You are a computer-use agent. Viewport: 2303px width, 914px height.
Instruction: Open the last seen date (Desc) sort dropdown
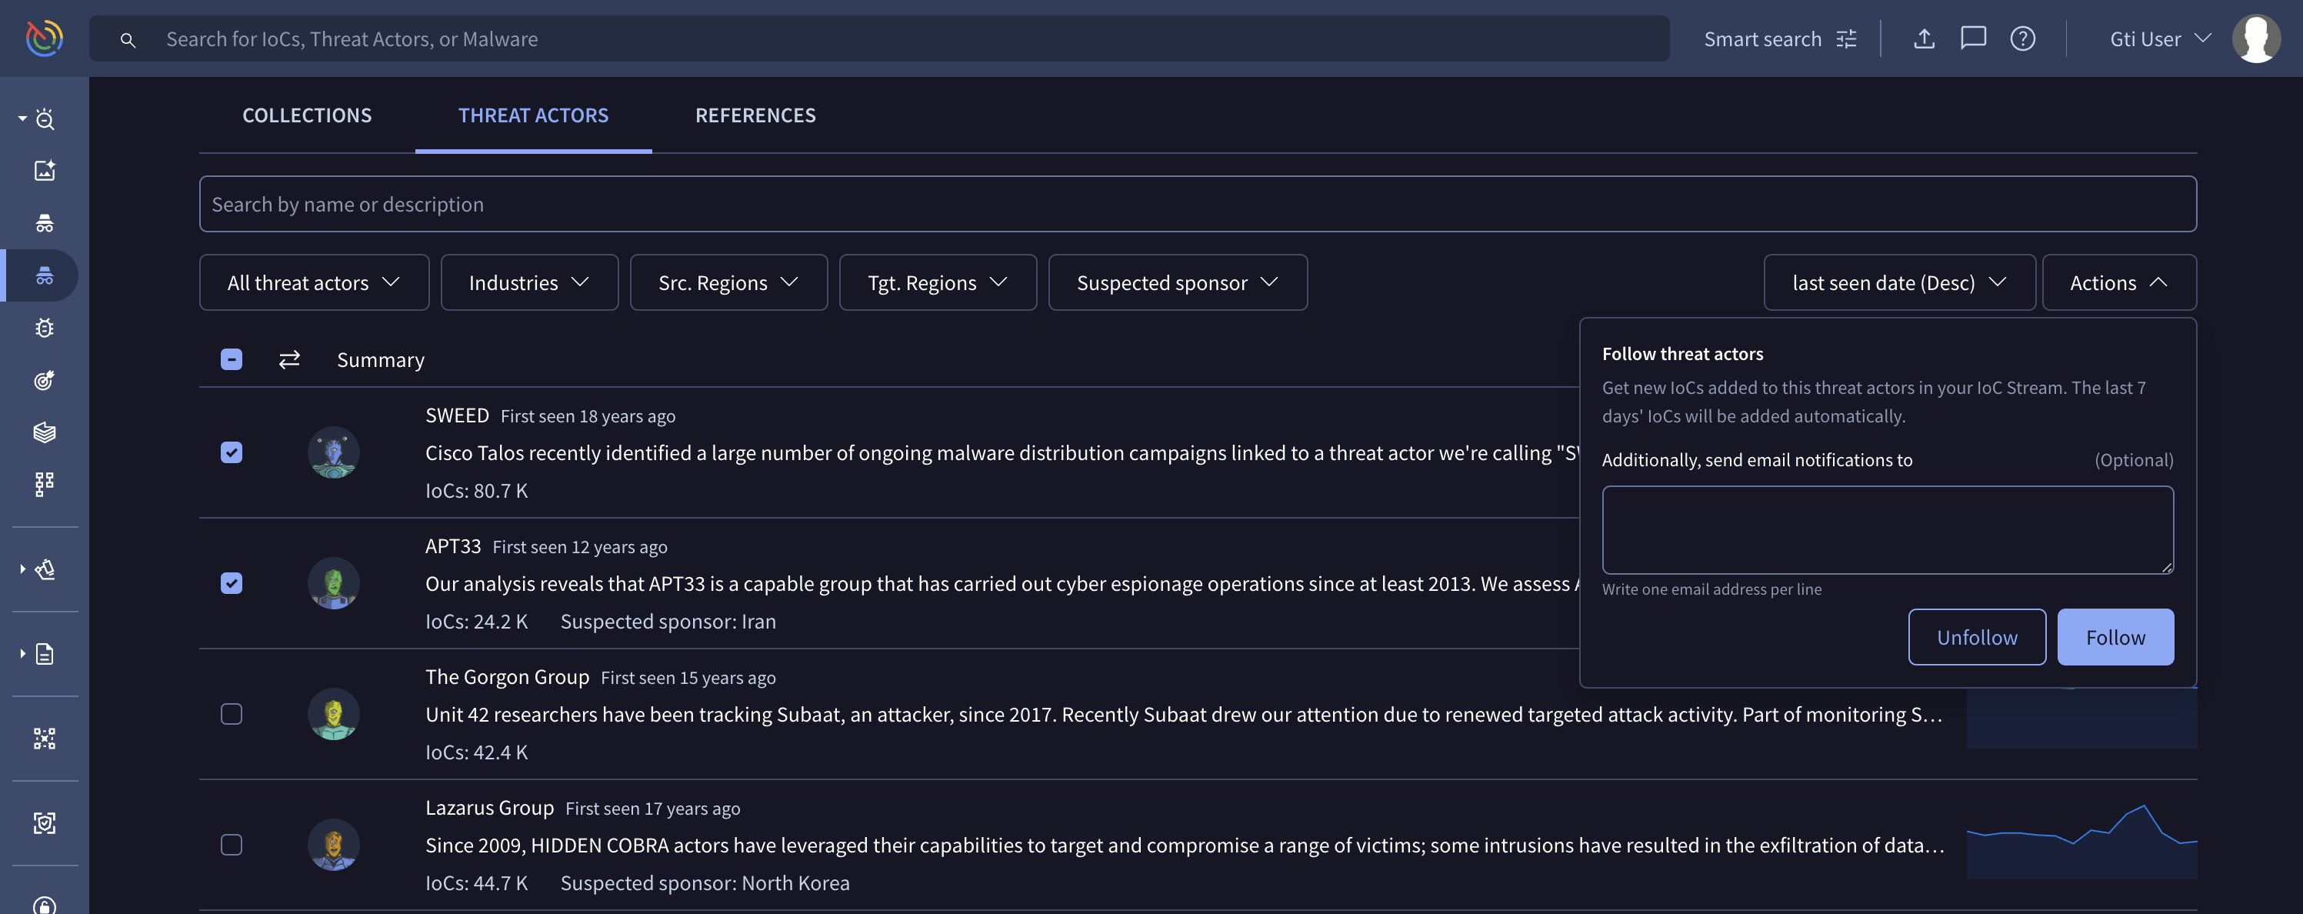pyautogui.click(x=1899, y=282)
